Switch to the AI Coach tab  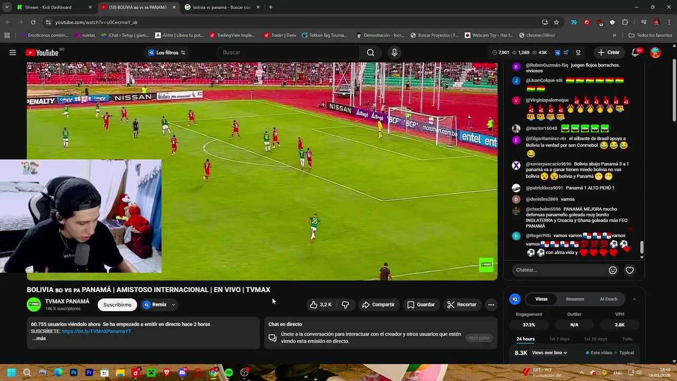click(x=608, y=299)
